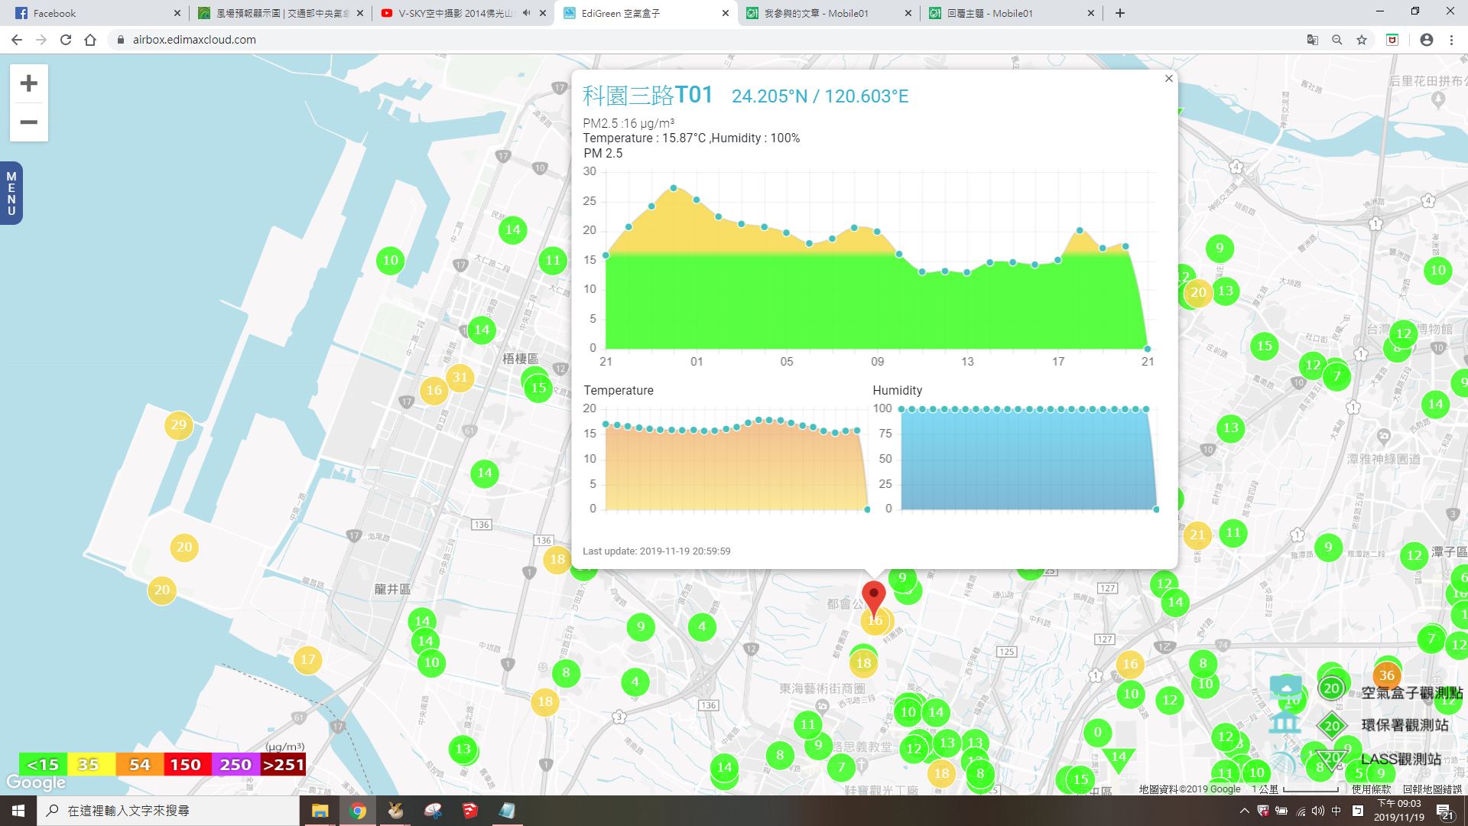The height and width of the screenshot is (826, 1468).
Task: Zoom out of the map
Action: click(28, 122)
